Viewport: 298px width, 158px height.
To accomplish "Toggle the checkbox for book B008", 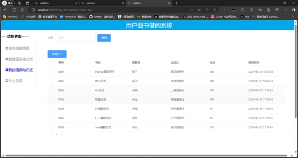I will pyautogui.click(x=51, y=127).
